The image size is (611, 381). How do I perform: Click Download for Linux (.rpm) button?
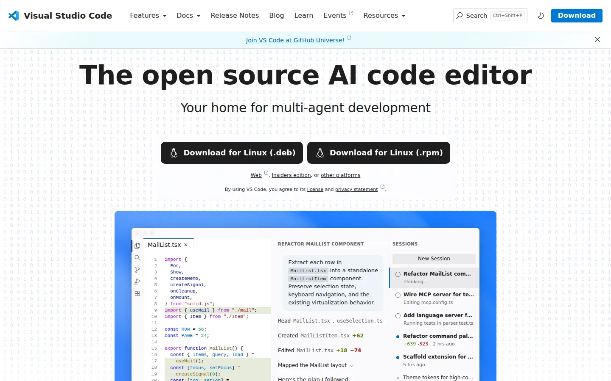378,153
